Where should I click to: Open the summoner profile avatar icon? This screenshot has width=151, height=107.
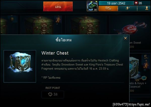92,6
